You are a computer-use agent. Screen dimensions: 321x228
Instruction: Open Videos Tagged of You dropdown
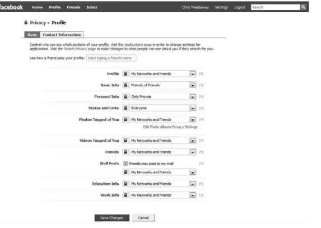click(x=163, y=141)
